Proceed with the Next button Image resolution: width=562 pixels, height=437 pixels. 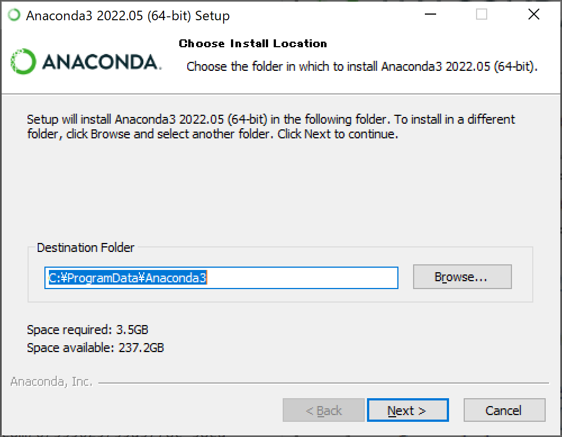coord(407,410)
